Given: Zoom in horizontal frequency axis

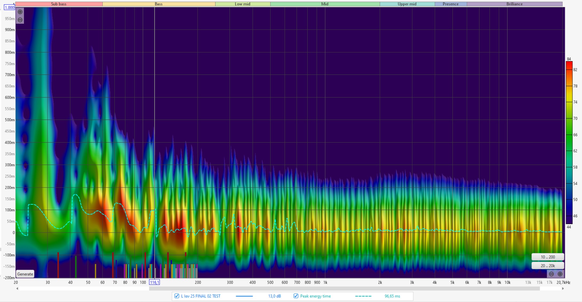Looking at the screenshot, I should tap(560, 274).
